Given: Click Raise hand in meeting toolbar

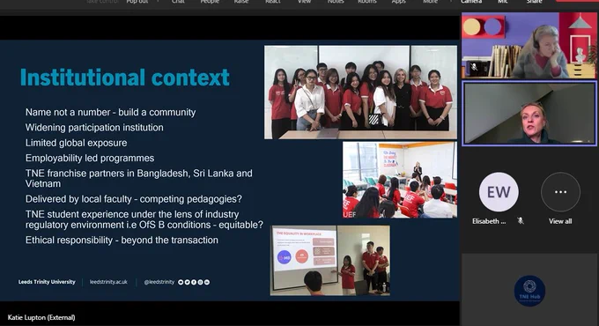Looking at the screenshot, I should click(x=241, y=2).
